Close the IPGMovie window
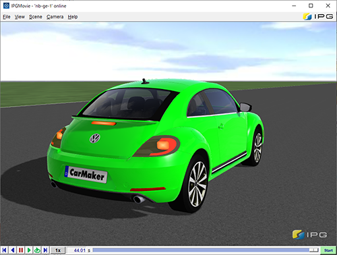Screen dimensions: 337x255 [328, 6]
